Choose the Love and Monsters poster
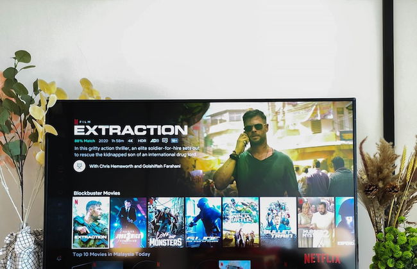This screenshot has width=417, height=269. (x=166, y=222)
